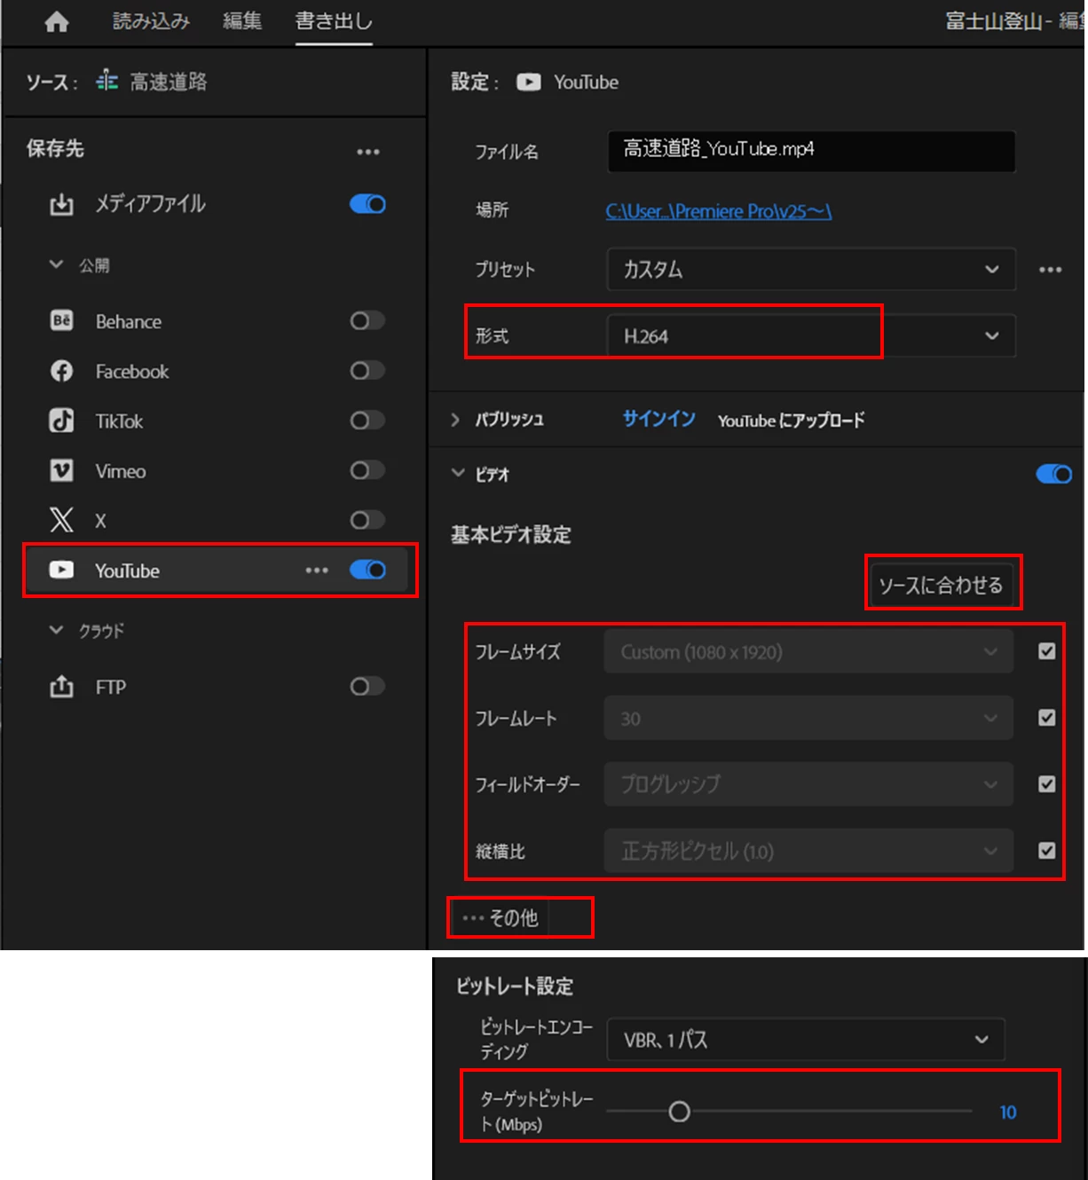The image size is (1088, 1180).
Task: Click the メディアファイル export icon
Action: tap(61, 204)
